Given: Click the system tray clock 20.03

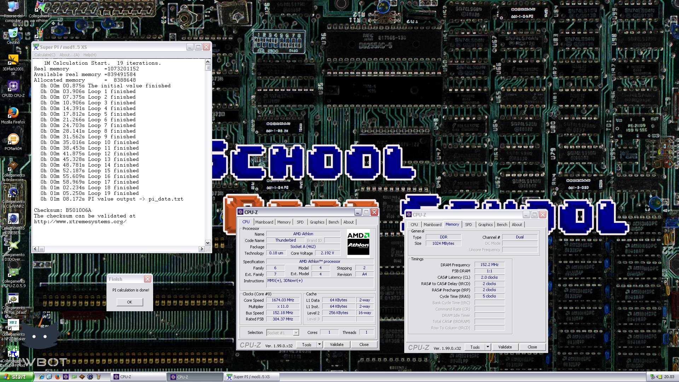Looking at the screenshot, I should (x=669, y=377).
